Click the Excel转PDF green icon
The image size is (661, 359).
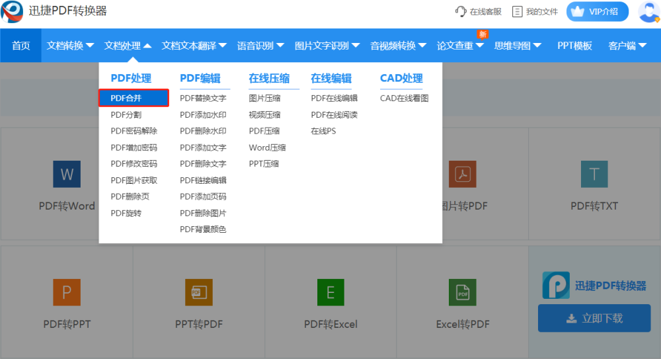coord(463,292)
